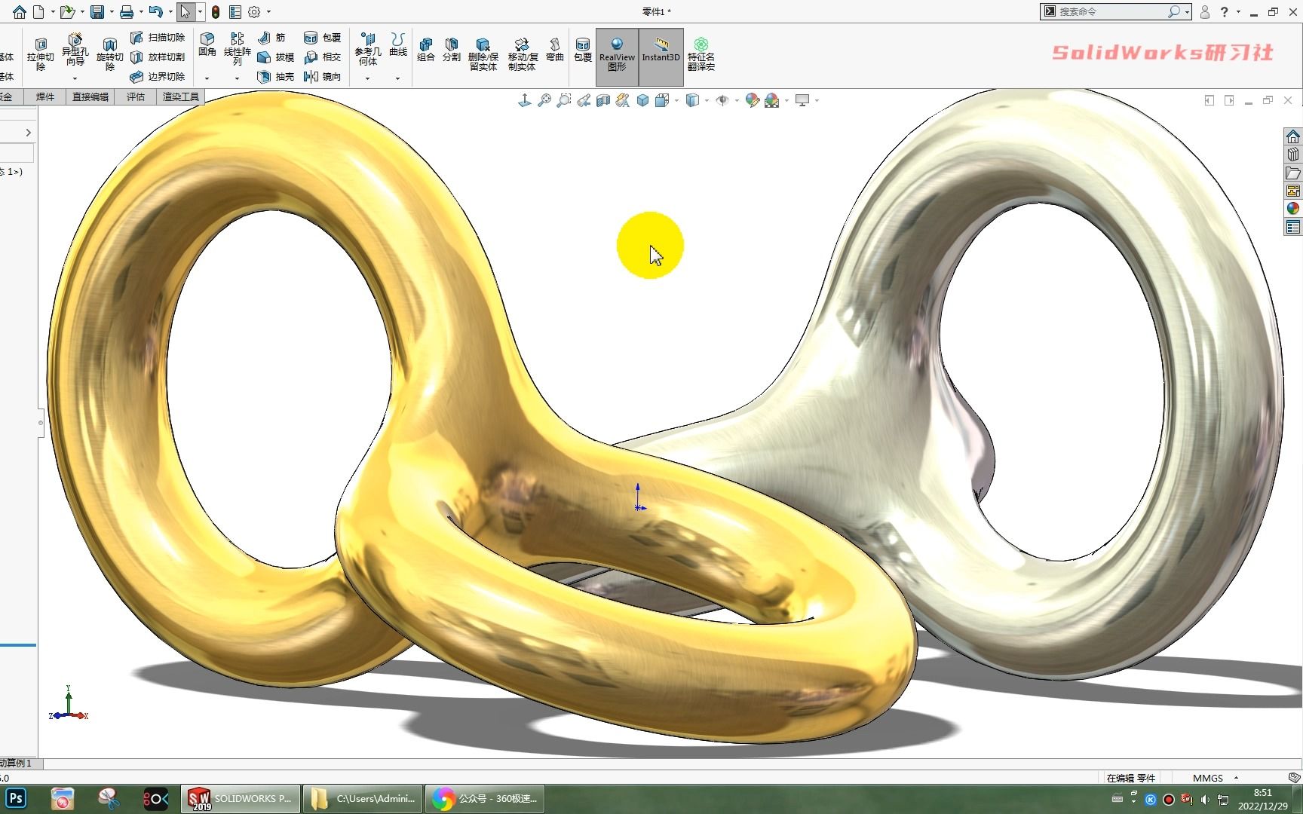Click the Rebuild traffic light icon
Image resolution: width=1303 pixels, height=814 pixels.
[215, 11]
